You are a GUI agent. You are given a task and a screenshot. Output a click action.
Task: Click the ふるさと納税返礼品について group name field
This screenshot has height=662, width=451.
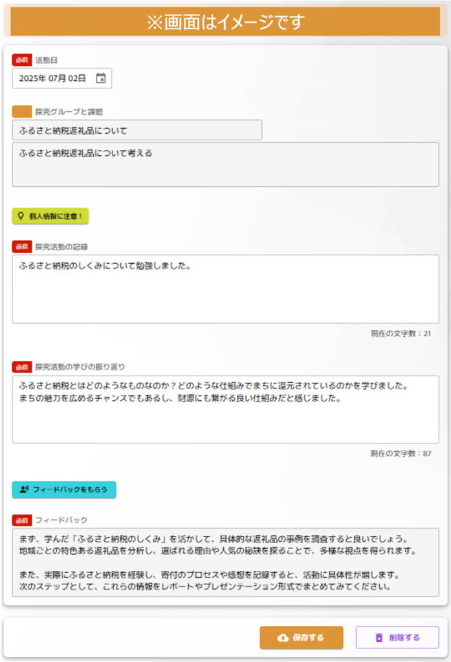[x=137, y=130]
